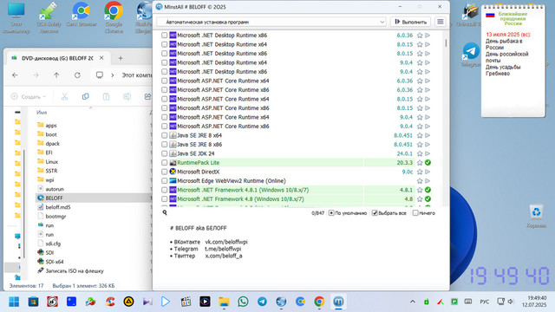Image resolution: width=555 pixels, height=312 pixels.
Task: Run Microsoft Edge WebView2 Runtime play arrow
Action: tap(428, 181)
